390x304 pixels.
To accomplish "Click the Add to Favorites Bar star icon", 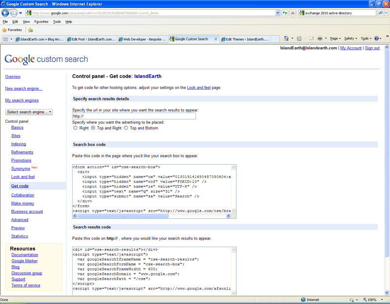I will click(x=30, y=30).
